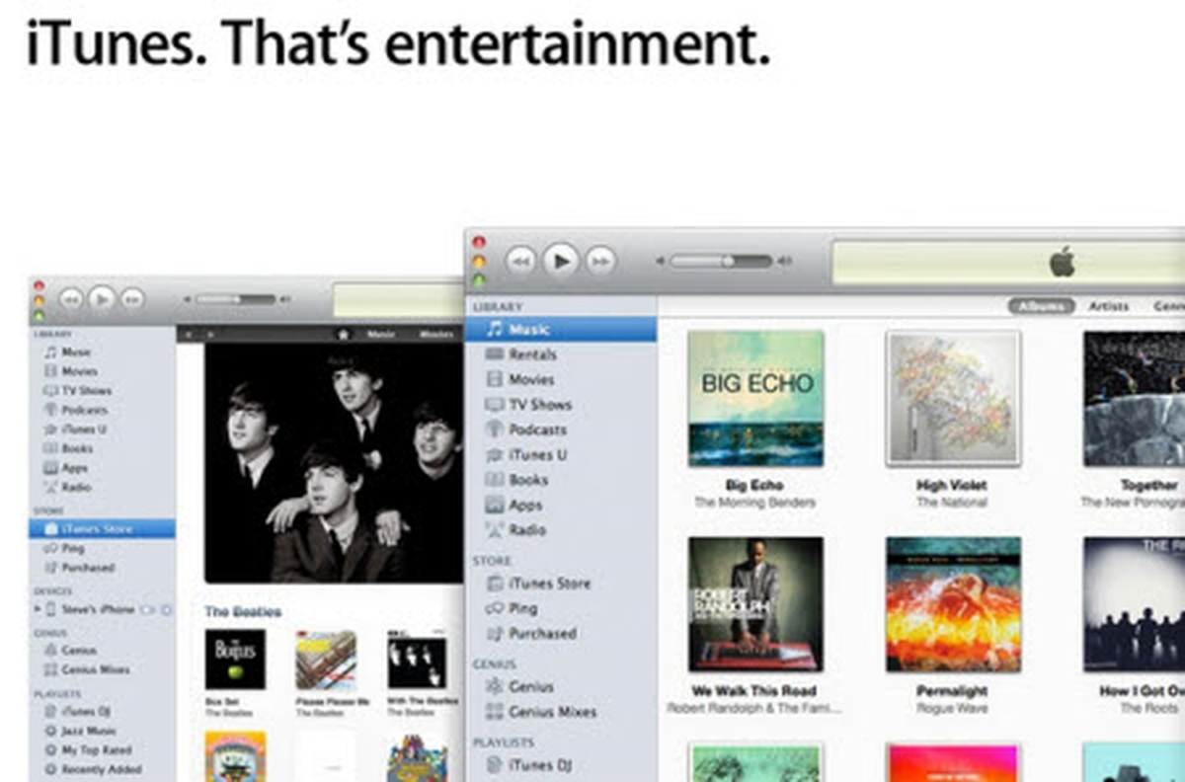Click the Store back arrow in the back window
Viewport: 1185px width, 782px height.
click(x=188, y=335)
